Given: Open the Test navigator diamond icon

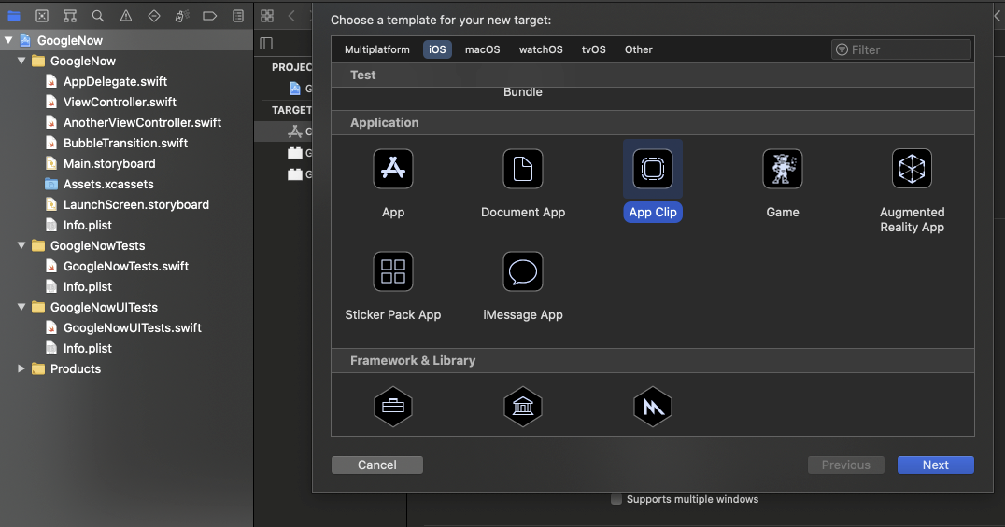Looking at the screenshot, I should coord(154,16).
